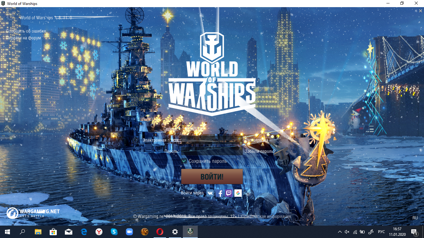Open Skype from taskbar
Viewport: 424px width, 238px height.
(114, 232)
